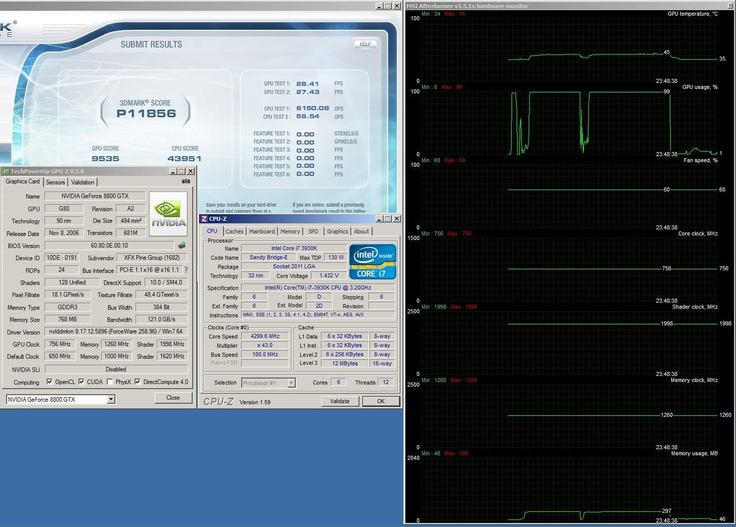The height and width of the screenshot is (527, 736).
Task: Click the GPU-Z title bar icon
Action: (6, 171)
